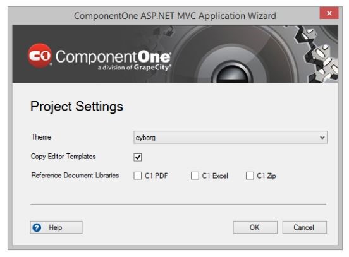Select the cyborg theme combo box
The height and width of the screenshot is (257, 349).
click(230, 138)
